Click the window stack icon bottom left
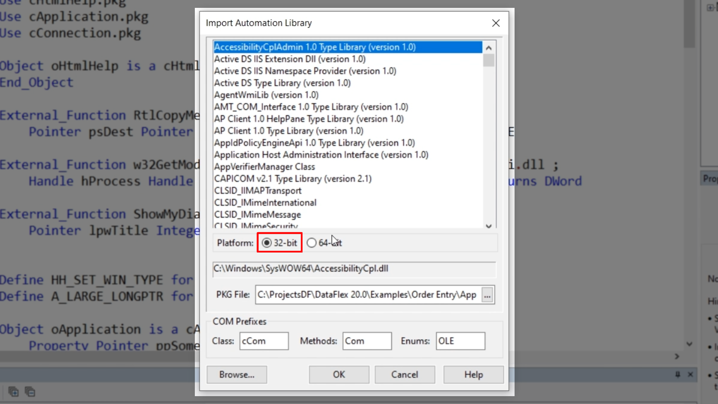This screenshot has height=404, width=718. (x=13, y=392)
